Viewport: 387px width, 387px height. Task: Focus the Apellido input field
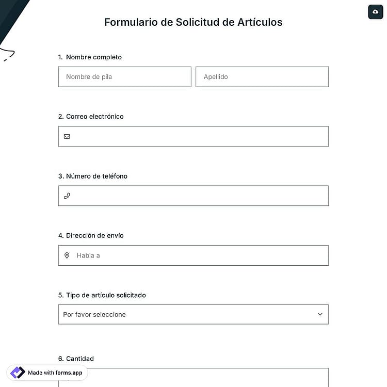[262, 77]
